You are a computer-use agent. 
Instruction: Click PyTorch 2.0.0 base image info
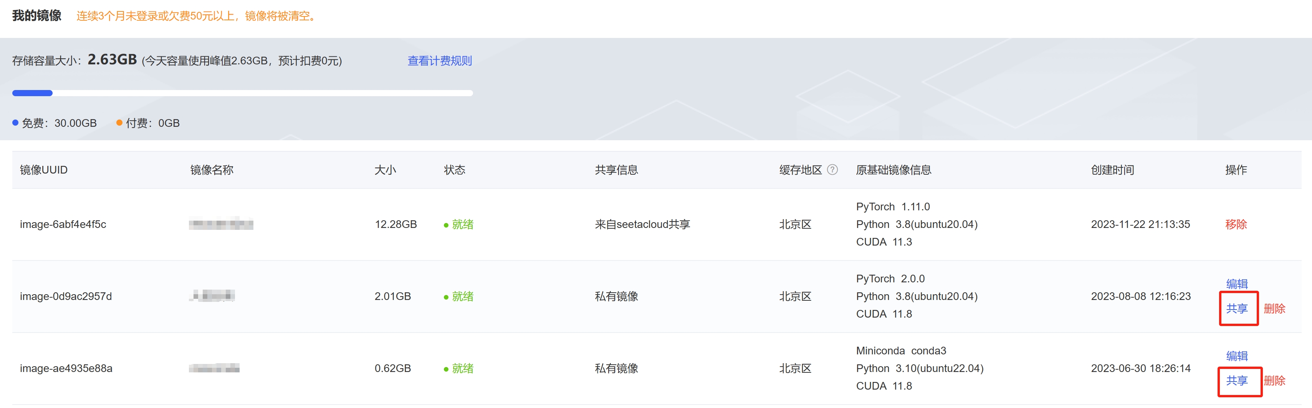coord(890,279)
